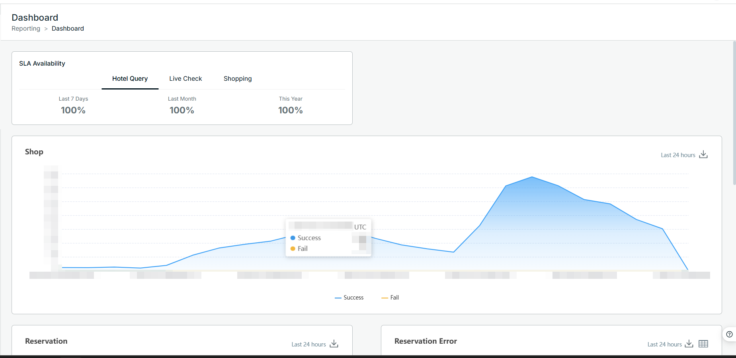The height and width of the screenshot is (358, 736).
Task: Click the Last Month 100% value
Action: (x=182, y=110)
